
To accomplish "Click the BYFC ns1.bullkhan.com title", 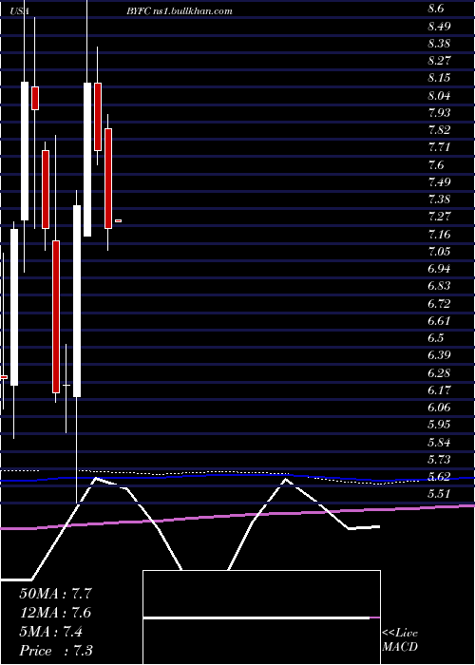I will point(179,11).
